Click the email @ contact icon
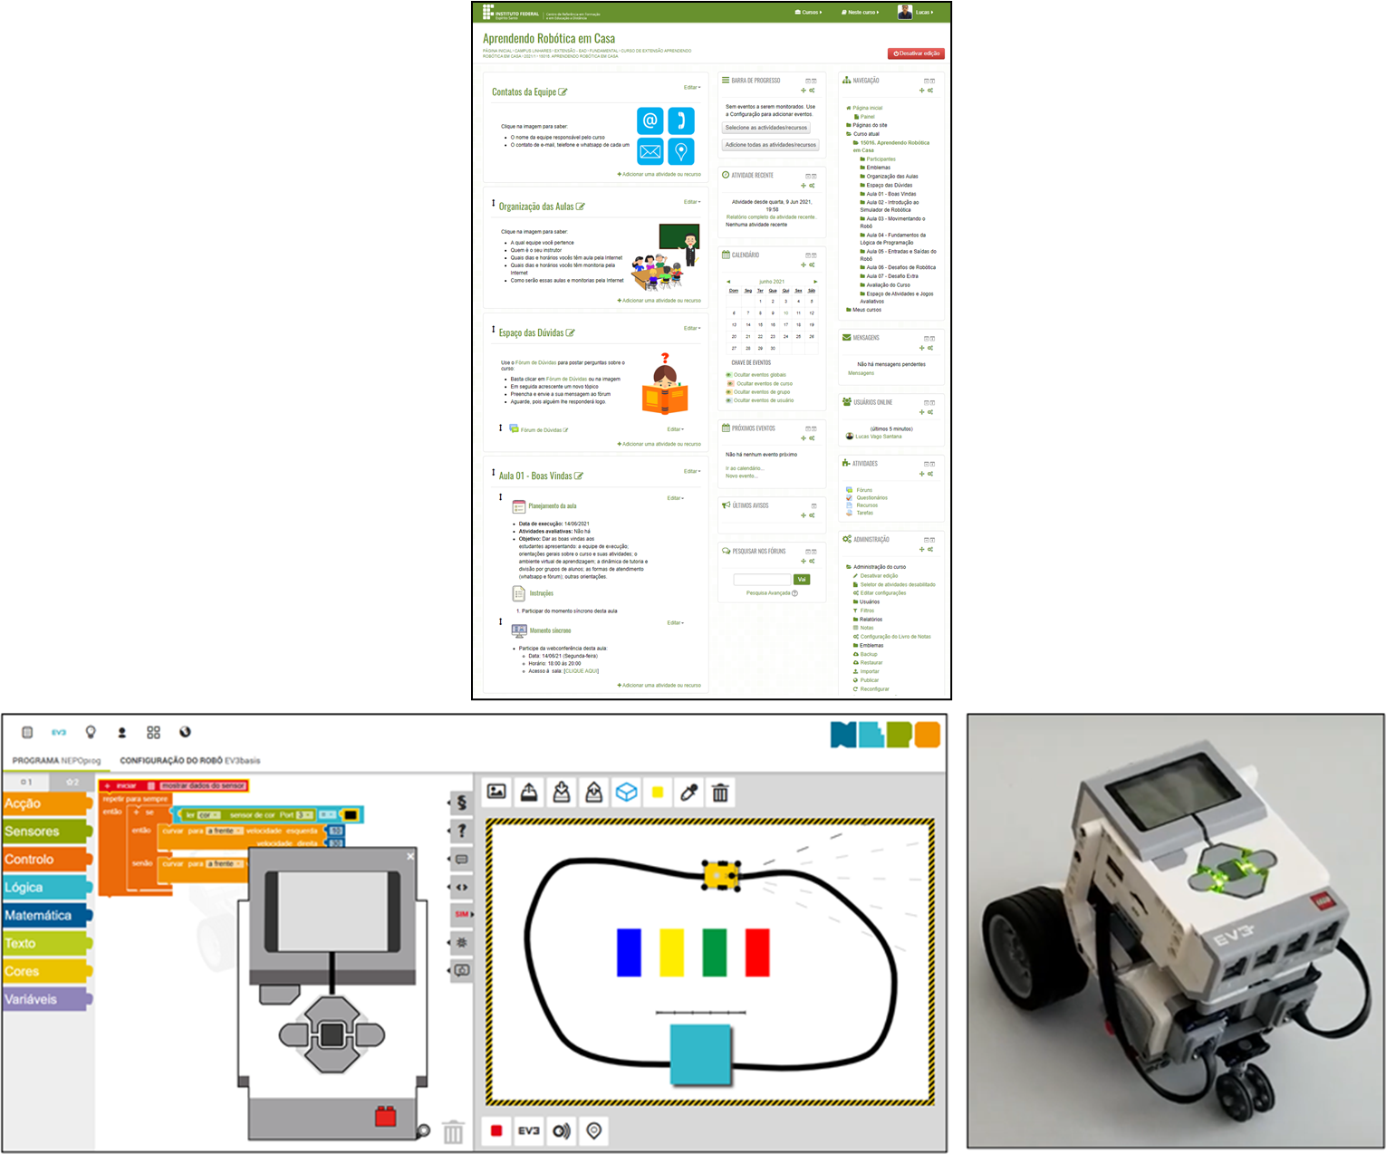The width and height of the screenshot is (1386, 1154). coord(650,120)
